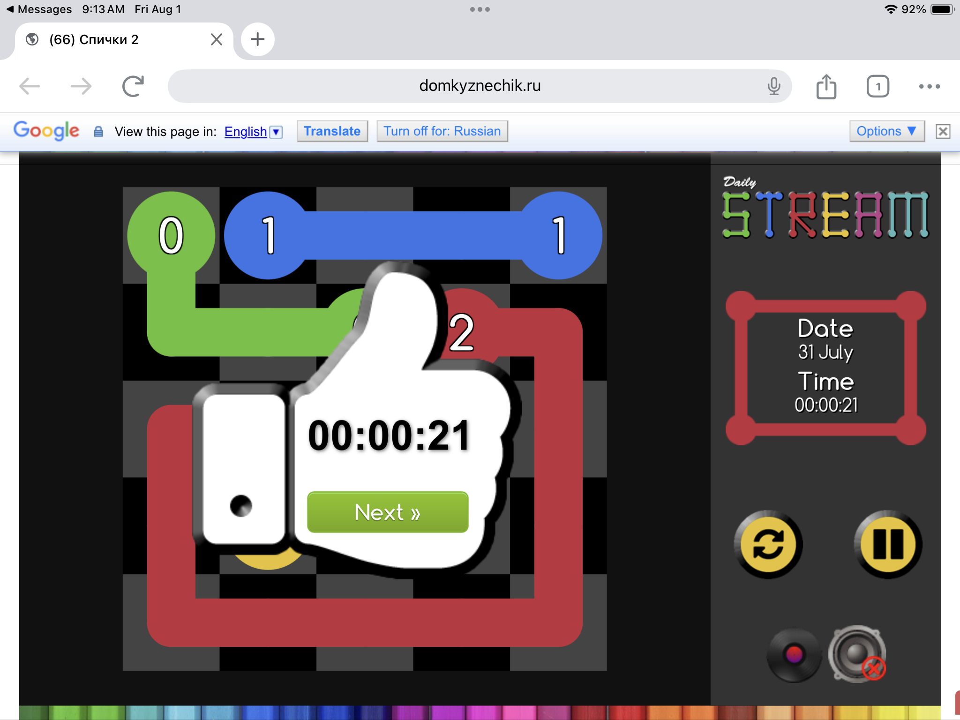Tap the battery indicator in status bar
The width and height of the screenshot is (960, 720).
[943, 9]
